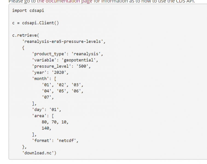
Task: Click month value '03' in the list
Action: click(x=77, y=85)
